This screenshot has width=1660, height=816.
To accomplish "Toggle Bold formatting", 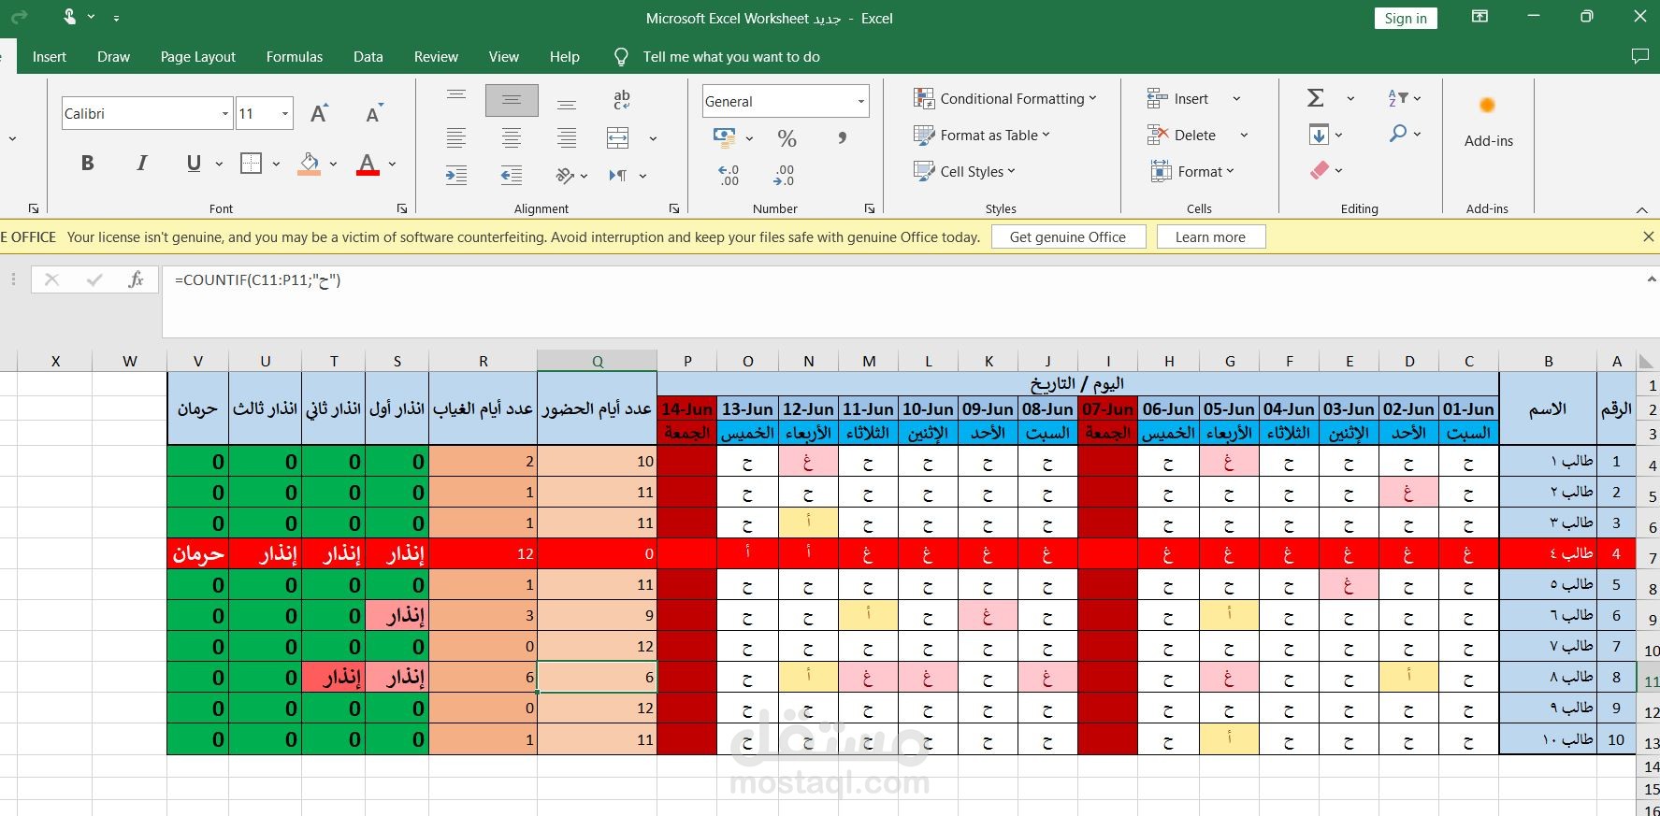I will tap(87, 164).
